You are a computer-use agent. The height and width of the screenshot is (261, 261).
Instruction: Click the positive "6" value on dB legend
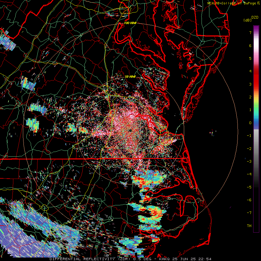(x=250, y=46)
